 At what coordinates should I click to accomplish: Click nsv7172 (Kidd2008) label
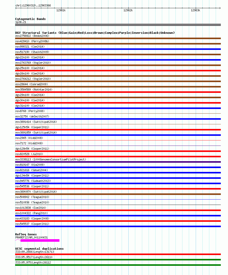pyautogui.click(x=29, y=143)
